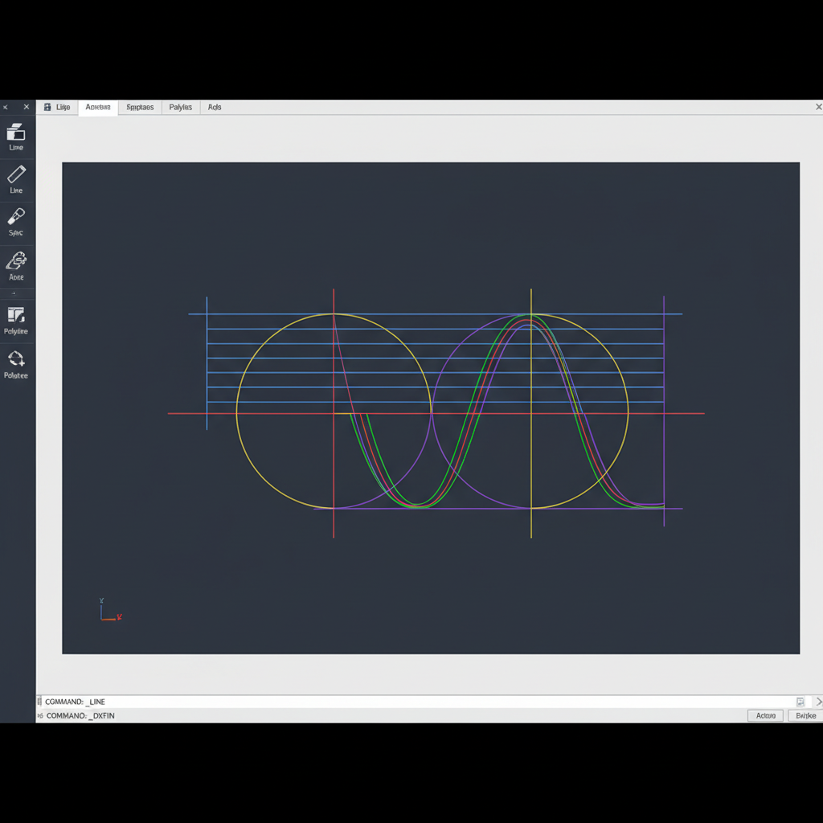Close the left tool panel
This screenshot has height=823, width=823.
[x=27, y=107]
